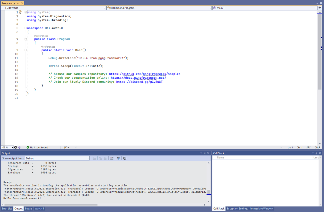The image size is (324, 212).
Task: Open the Immediate Window tab
Action: coord(261,209)
